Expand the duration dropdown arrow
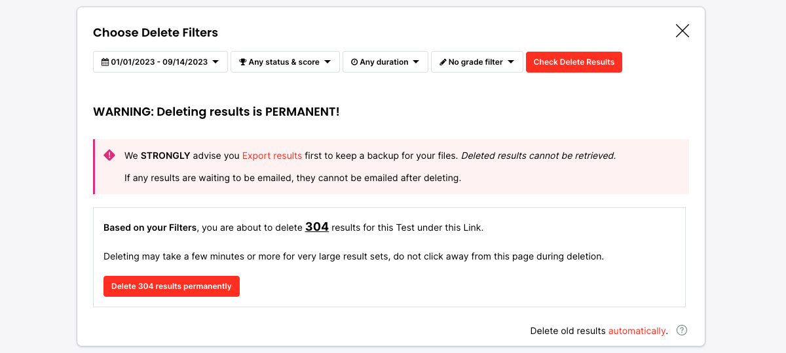The width and height of the screenshot is (786, 353). point(416,62)
